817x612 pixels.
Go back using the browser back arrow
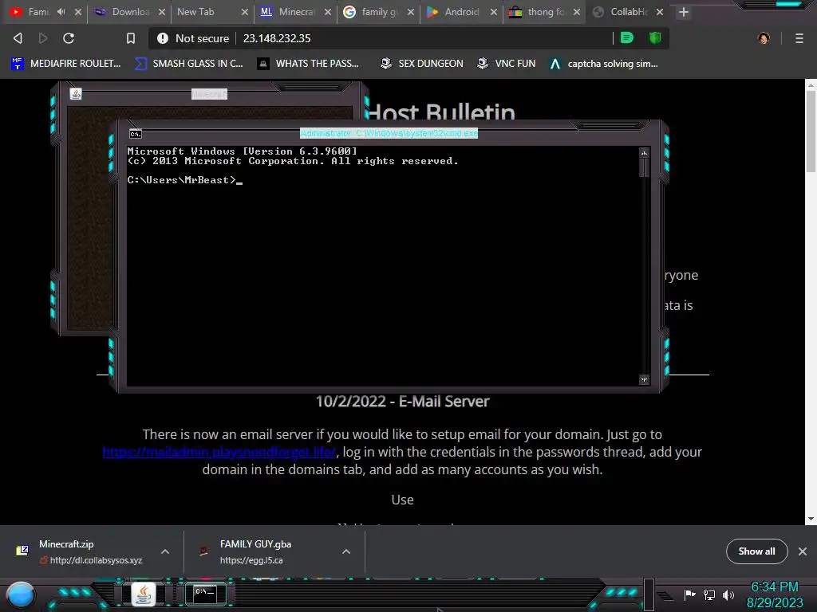[x=18, y=38]
